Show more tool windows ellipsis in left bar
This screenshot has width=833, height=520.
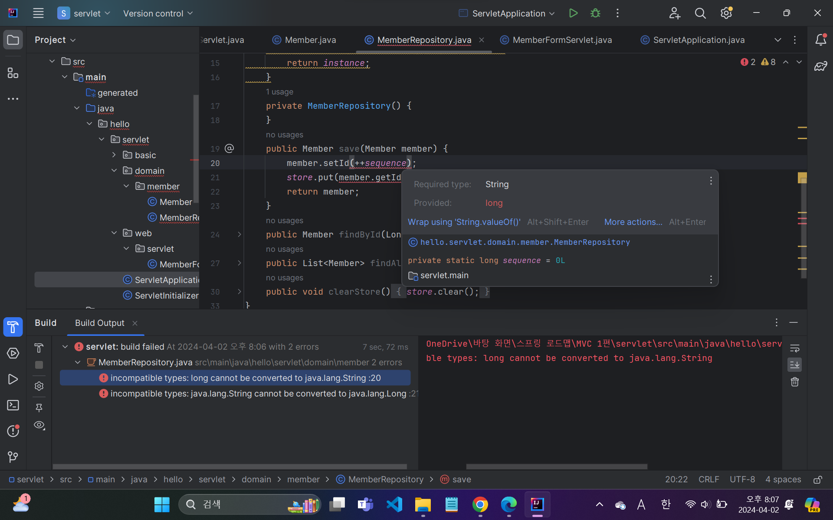click(13, 99)
